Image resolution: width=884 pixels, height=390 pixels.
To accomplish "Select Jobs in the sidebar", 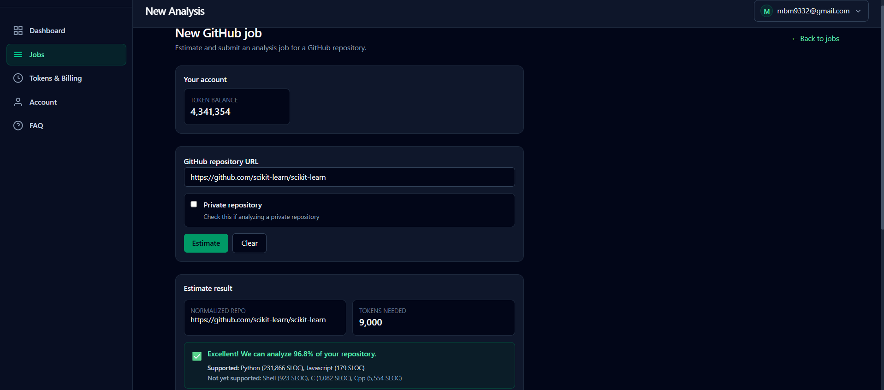I will pos(66,54).
